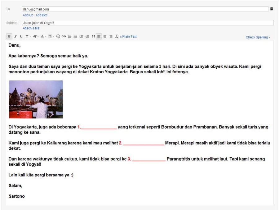This screenshot has height=210, width=279.
Task: Toggle center text alignment
Action: [105, 36]
